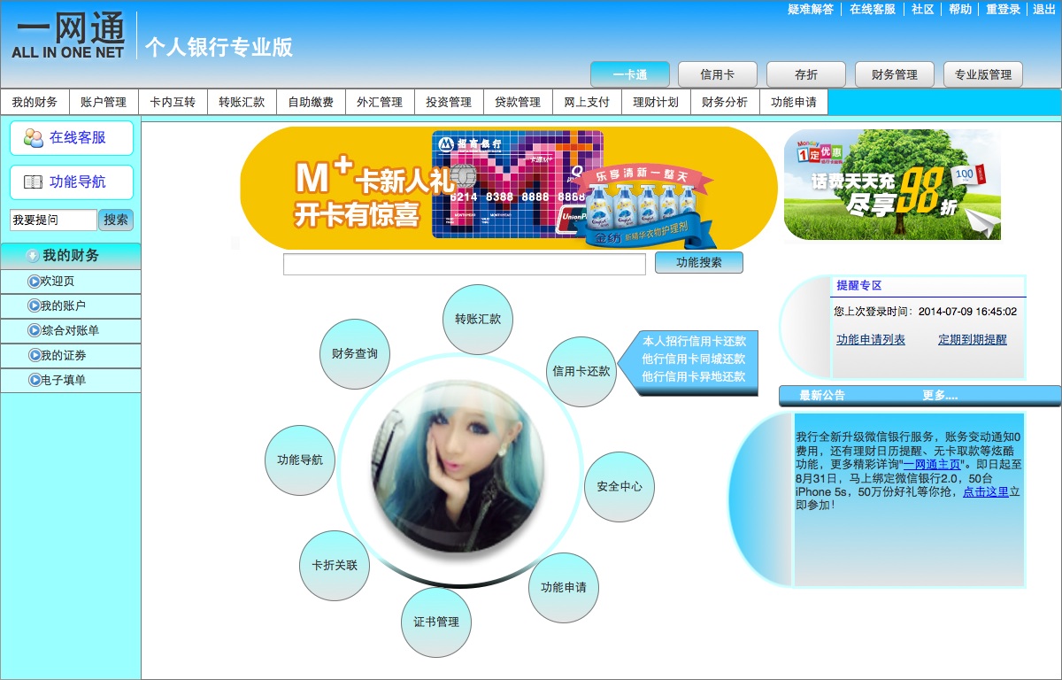Image resolution: width=1062 pixels, height=680 pixels.
Task: Click the online customer service people icon
Action: (34, 138)
